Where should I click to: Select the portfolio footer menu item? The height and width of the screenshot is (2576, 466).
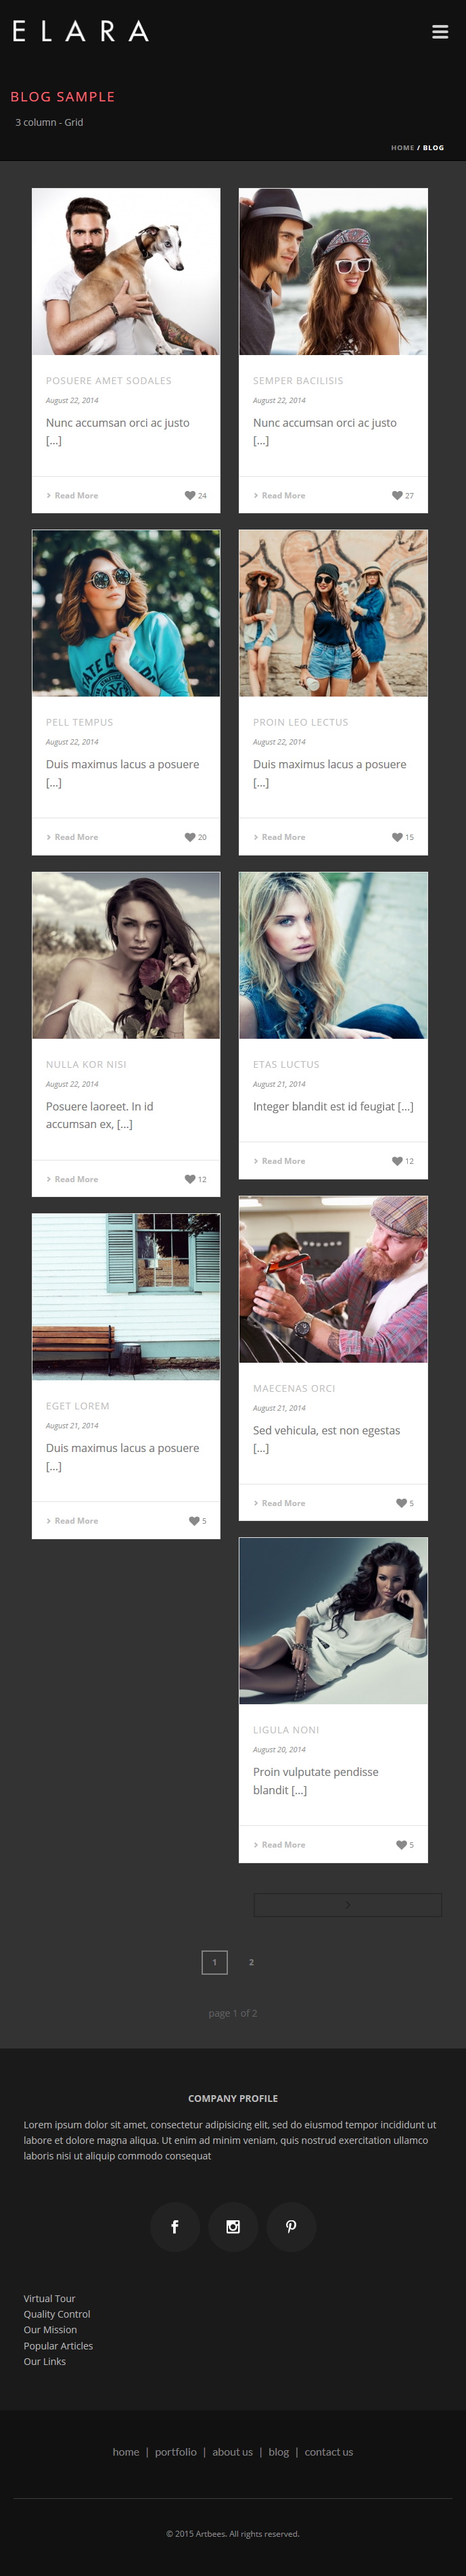point(176,2451)
